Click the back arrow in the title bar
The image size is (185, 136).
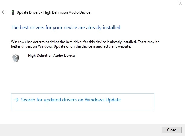pos(4,12)
